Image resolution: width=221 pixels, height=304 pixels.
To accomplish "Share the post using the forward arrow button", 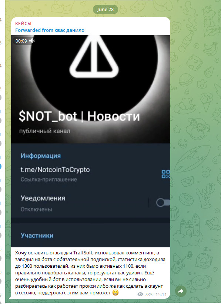I will 181,291.
